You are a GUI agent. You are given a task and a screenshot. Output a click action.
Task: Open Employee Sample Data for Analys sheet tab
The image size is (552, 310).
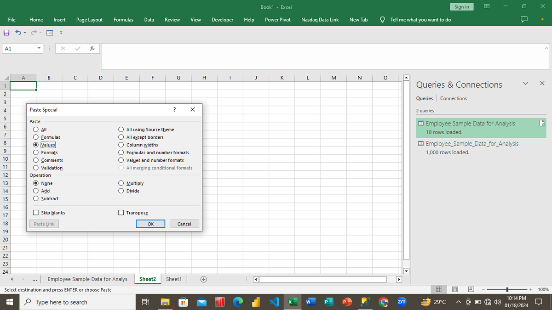[x=87, y=279]
